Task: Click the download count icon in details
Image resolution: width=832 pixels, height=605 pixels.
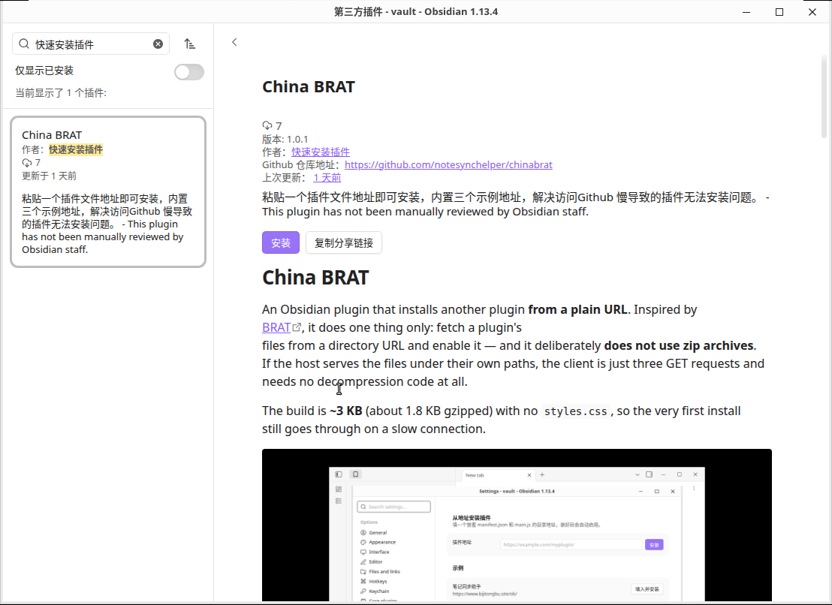Action: [267, 125]
